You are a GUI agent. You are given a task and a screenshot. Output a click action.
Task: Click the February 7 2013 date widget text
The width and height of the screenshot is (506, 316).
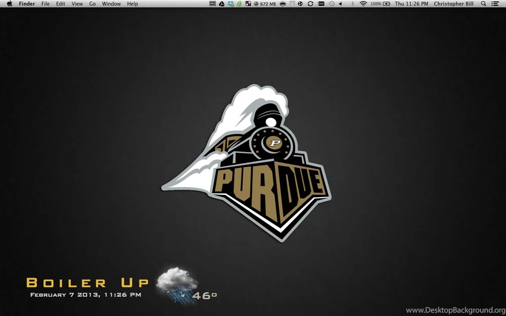pyautogui.click(x=85, y=294)
